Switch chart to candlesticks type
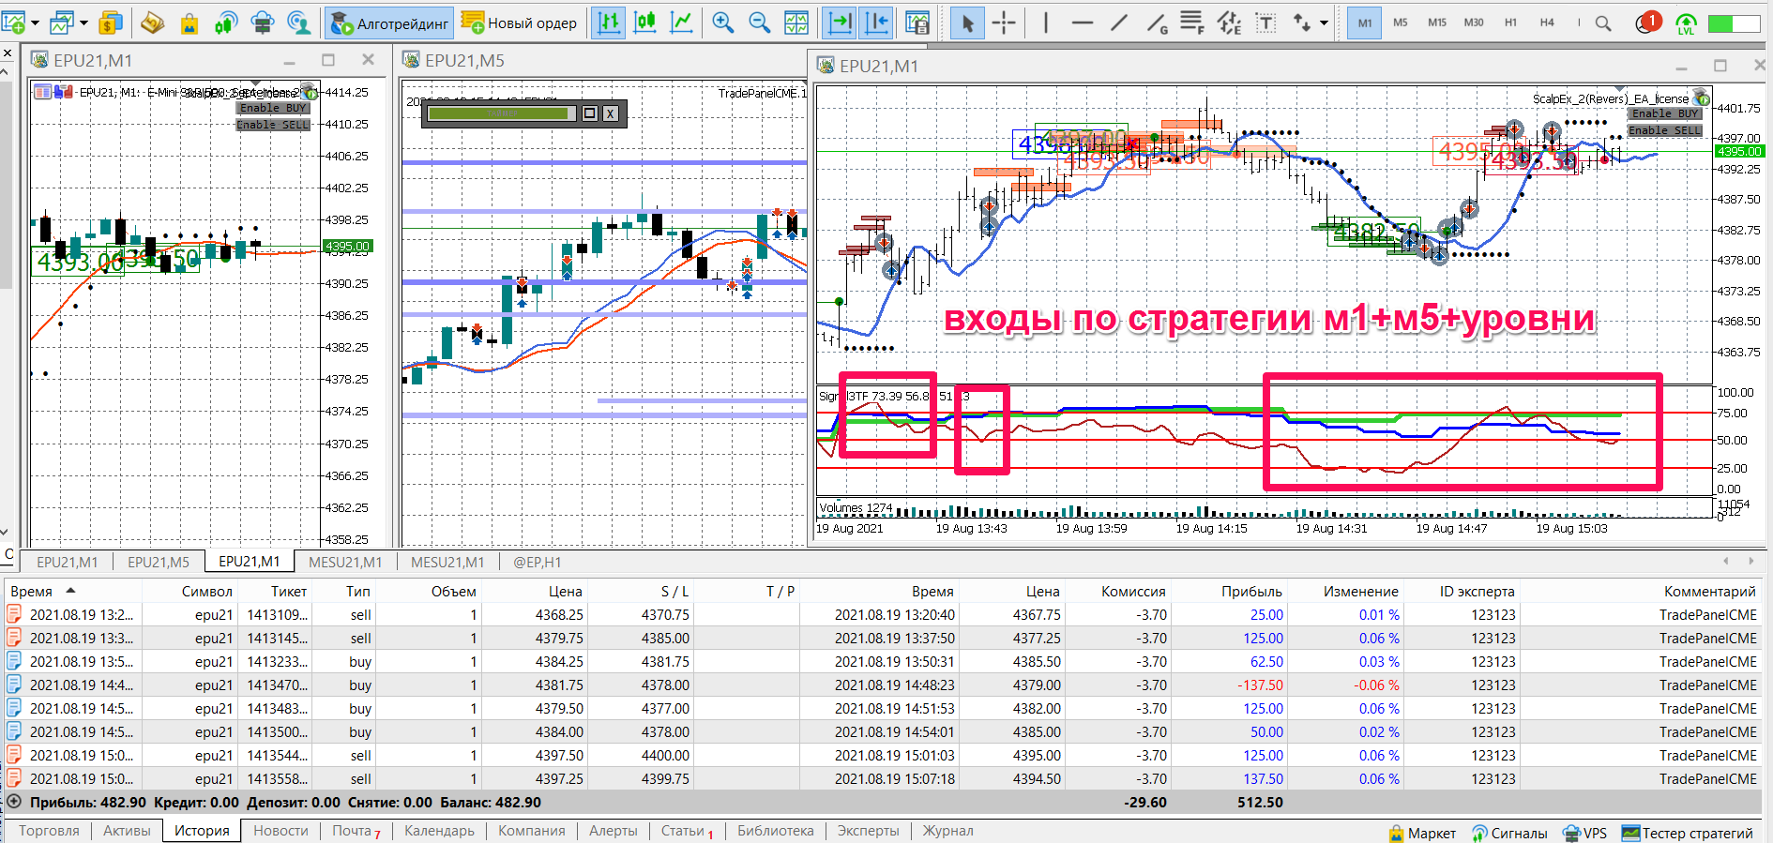1773x843 pixels. point(645,23)
